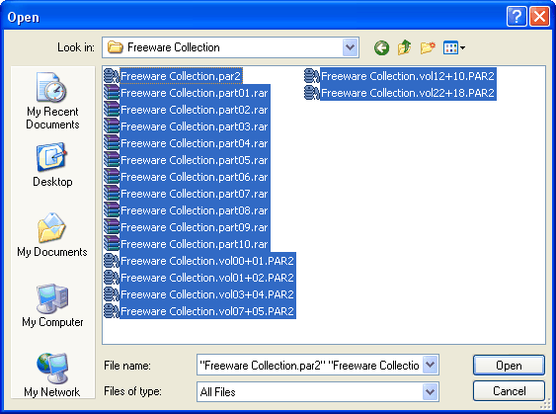Image resolution: width=556 pixels, height=414 pixels.
Task: Expand the Files of type dropdown
Action: coord(431,391)
